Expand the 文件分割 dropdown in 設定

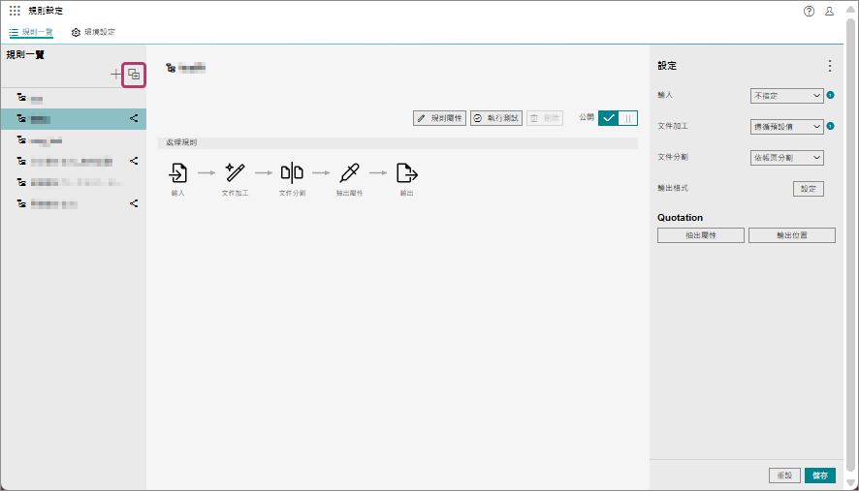786,157
